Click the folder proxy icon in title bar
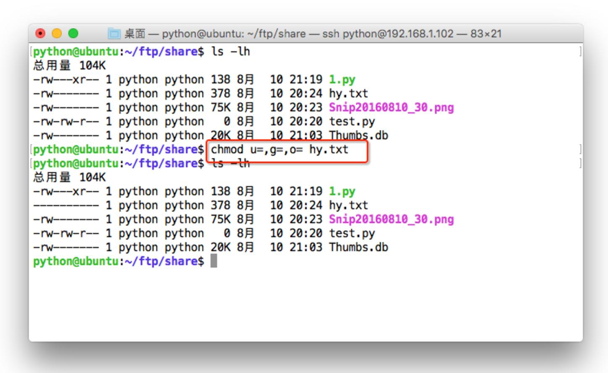Viewport: 608px width, 373px height. (114, 33)
